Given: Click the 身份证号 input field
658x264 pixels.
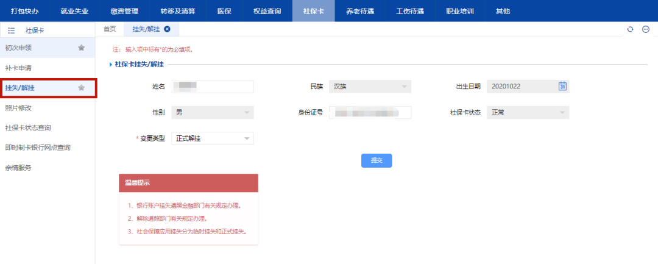Looking at the screenshot, I should pyautogui.click(x=370, y=112).
